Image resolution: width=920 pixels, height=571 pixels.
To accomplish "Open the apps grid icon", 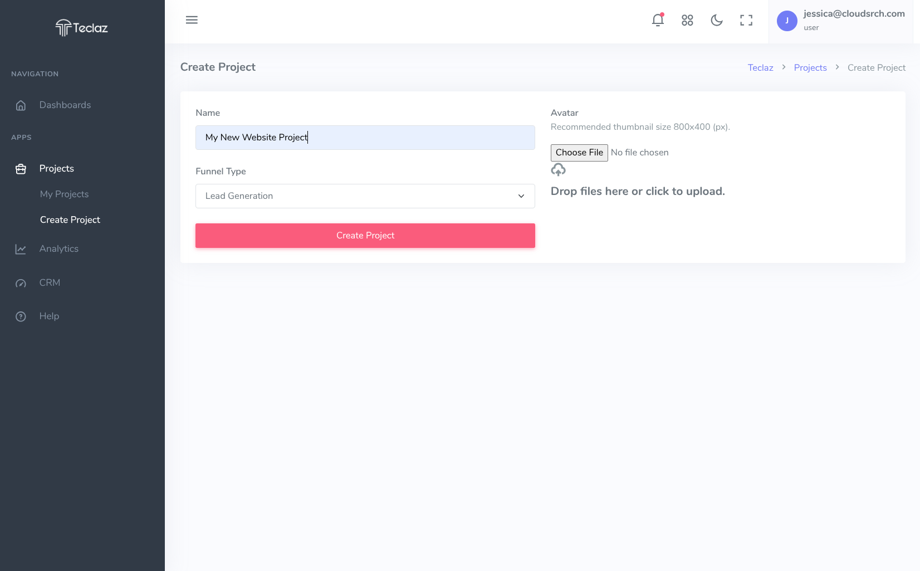I will 687,21.
